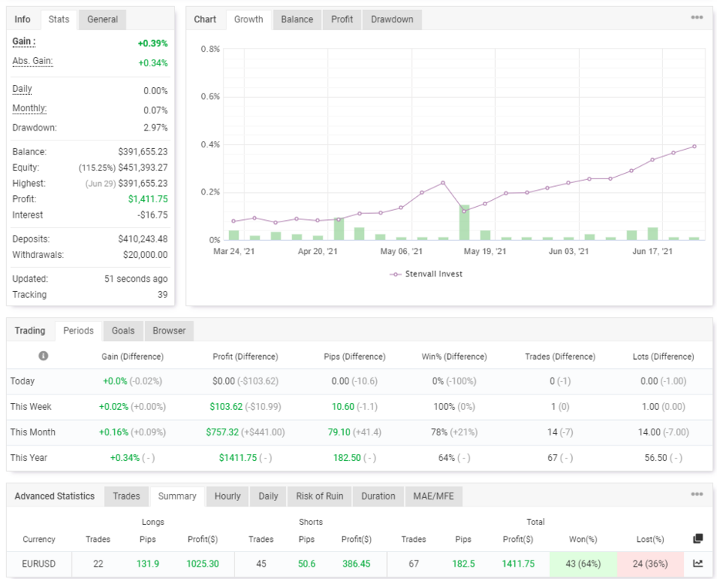Click the longs profit 1025.30 cell
Screen dimensions: 717x579
click(x=203, y=564)
